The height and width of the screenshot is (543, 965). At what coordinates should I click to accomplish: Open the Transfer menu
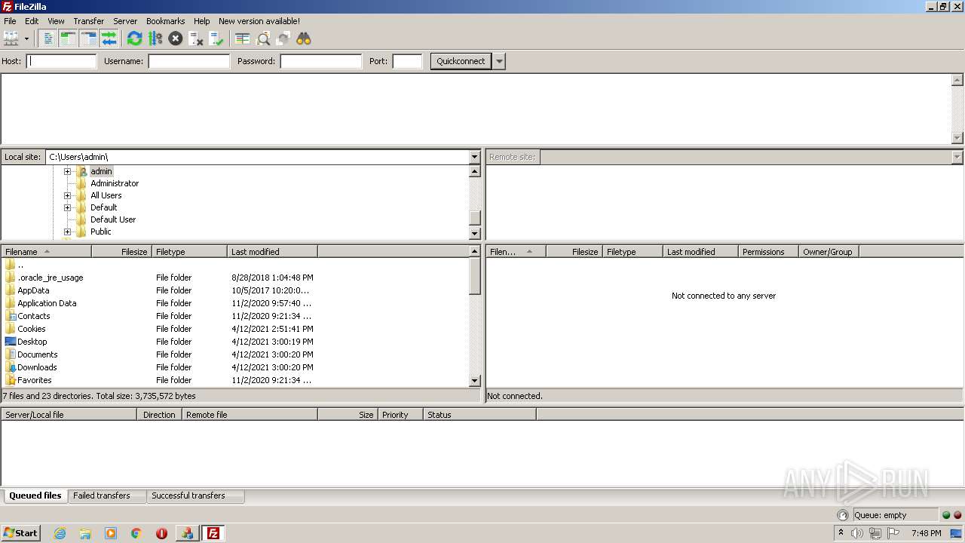pyautogui.click(x=89, y=21)
